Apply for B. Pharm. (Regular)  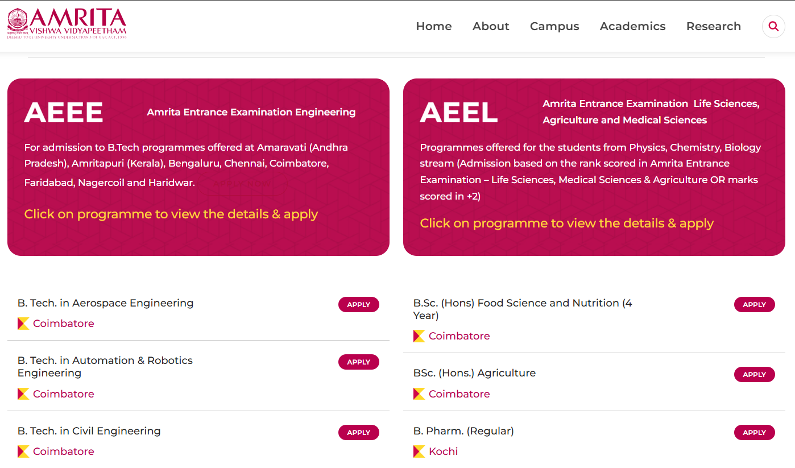coord(755,432)
